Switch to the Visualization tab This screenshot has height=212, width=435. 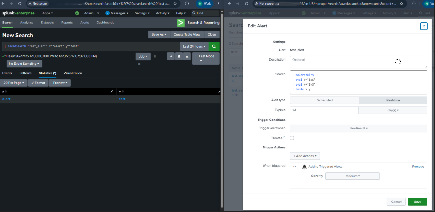73,73
